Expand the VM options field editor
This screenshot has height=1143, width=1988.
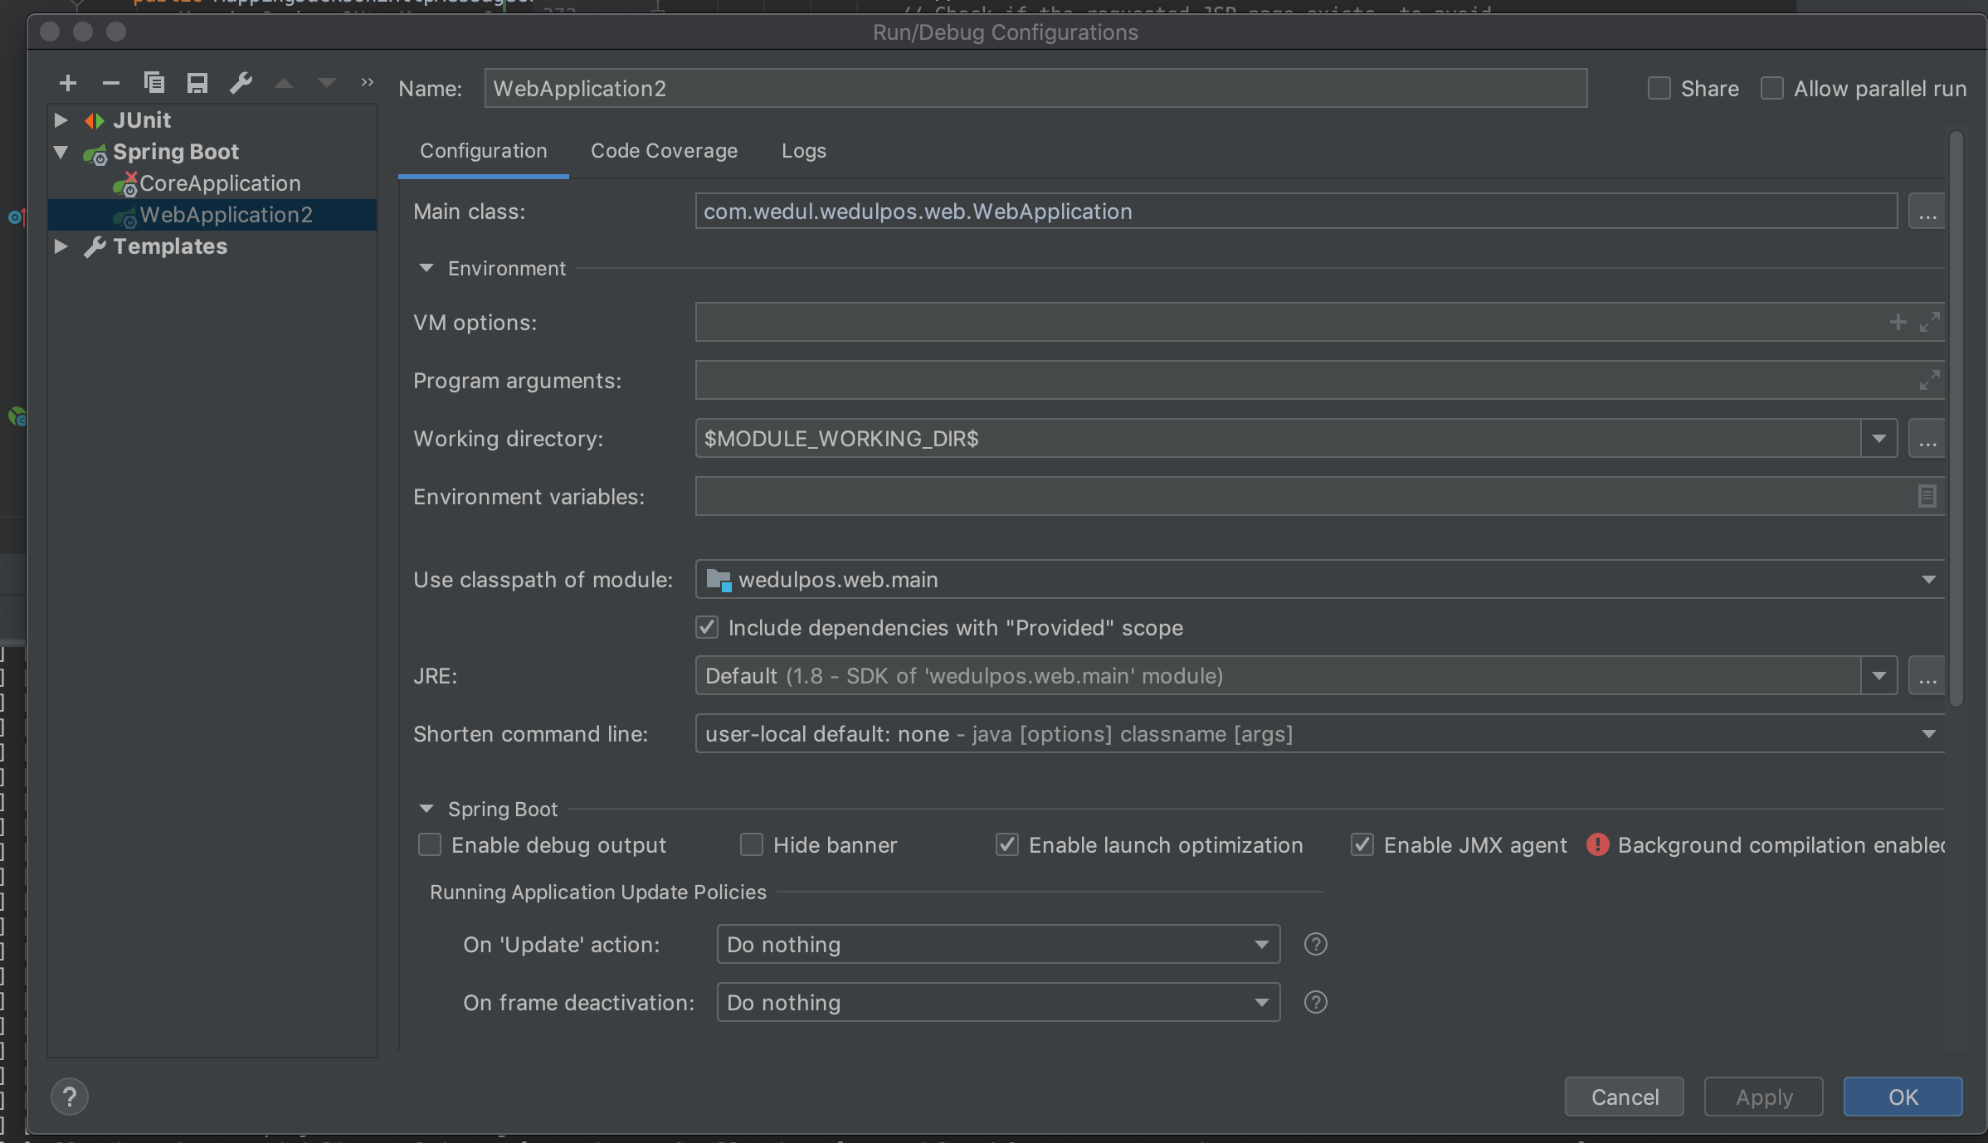1929,322
